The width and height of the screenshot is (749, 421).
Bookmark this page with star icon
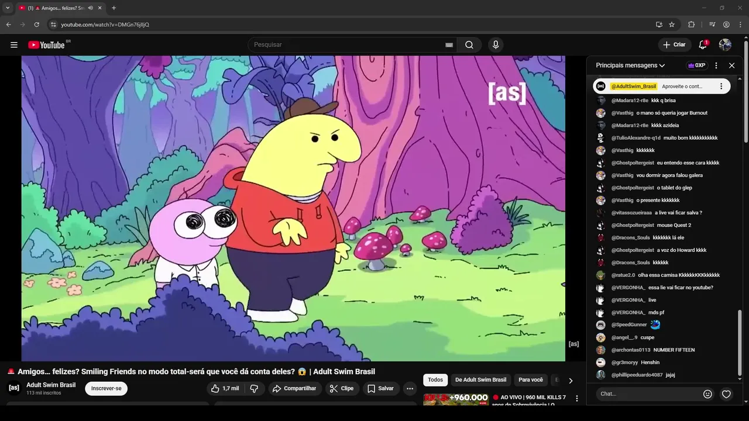click(672, 25)
